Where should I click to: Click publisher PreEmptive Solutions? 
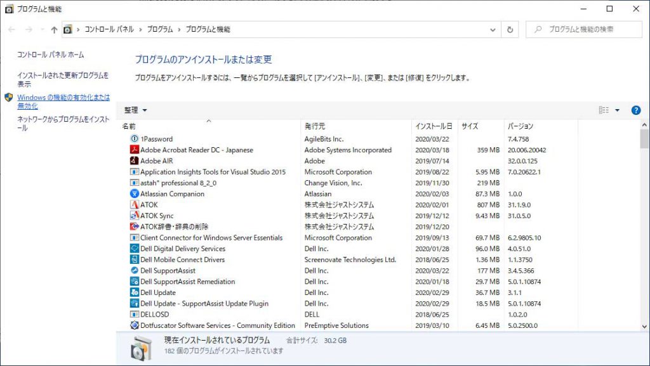336,325
